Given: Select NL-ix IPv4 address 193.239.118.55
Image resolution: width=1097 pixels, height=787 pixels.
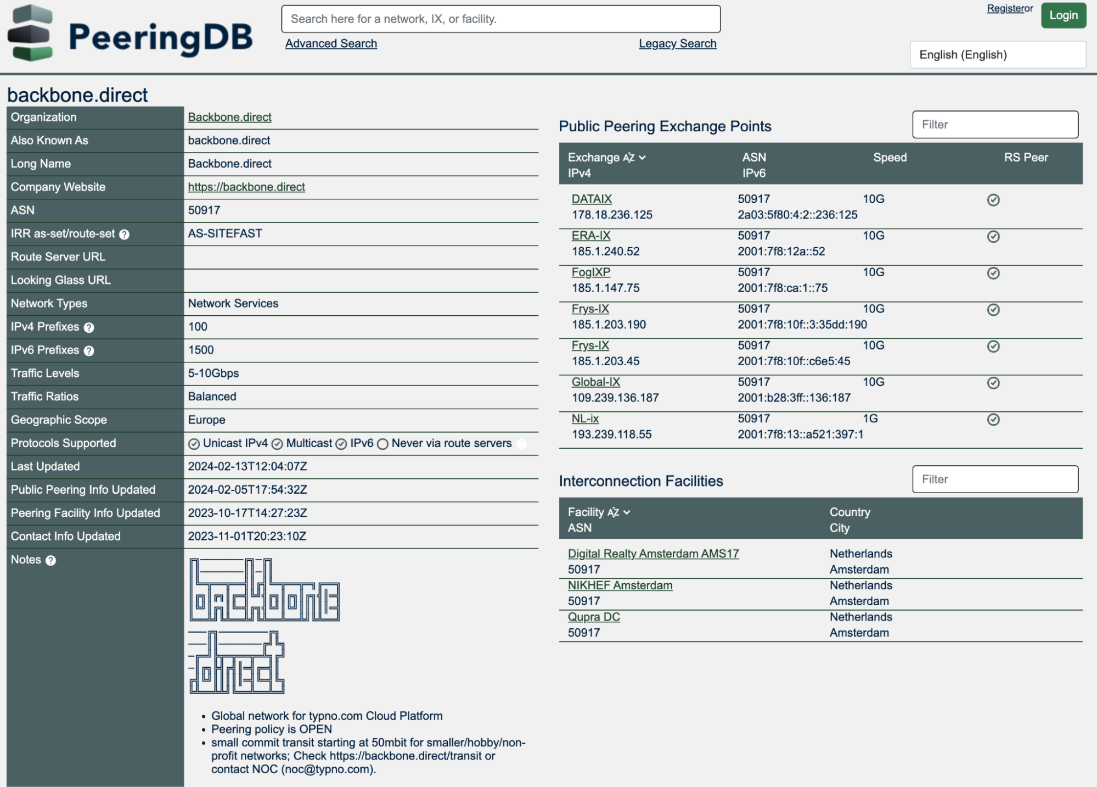Looking at the screenshot, I should pyautogui.click(x=611, y=434).
